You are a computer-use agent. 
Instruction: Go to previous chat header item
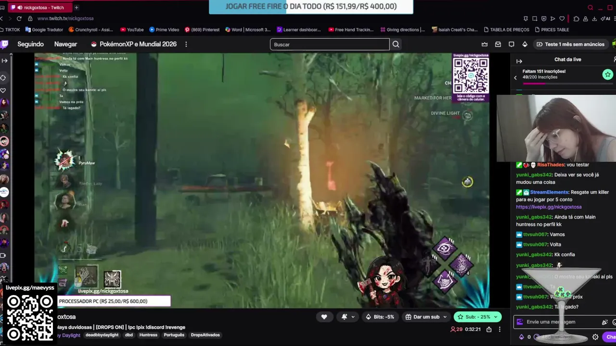515,77
